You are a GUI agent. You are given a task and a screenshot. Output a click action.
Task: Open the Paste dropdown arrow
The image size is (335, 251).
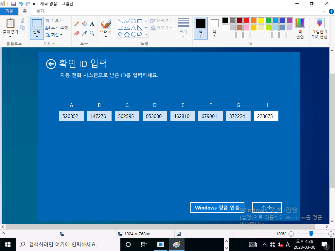(x=10, y=37)
